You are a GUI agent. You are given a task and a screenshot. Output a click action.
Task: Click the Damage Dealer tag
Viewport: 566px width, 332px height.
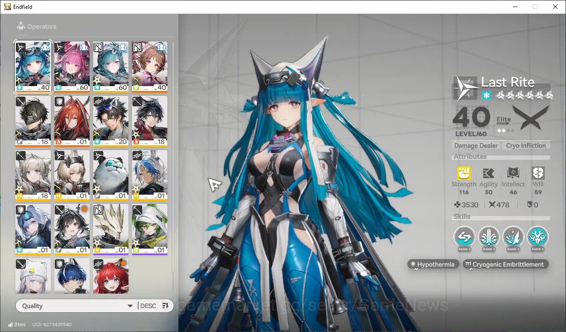[x=476, y=146]
